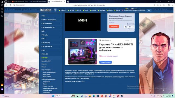Image resolution: width=175 pixels, height=98 pixels.
Task: Open the Галерея menu item
Action: 101,10
